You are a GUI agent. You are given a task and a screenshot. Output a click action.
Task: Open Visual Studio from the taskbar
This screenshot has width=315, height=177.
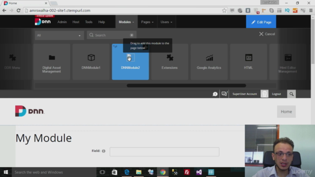199,172
